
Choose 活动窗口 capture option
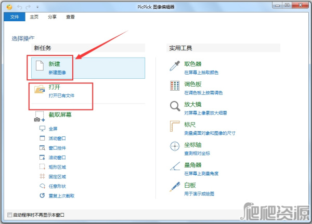pyautogui.click(x=57, y=138)
